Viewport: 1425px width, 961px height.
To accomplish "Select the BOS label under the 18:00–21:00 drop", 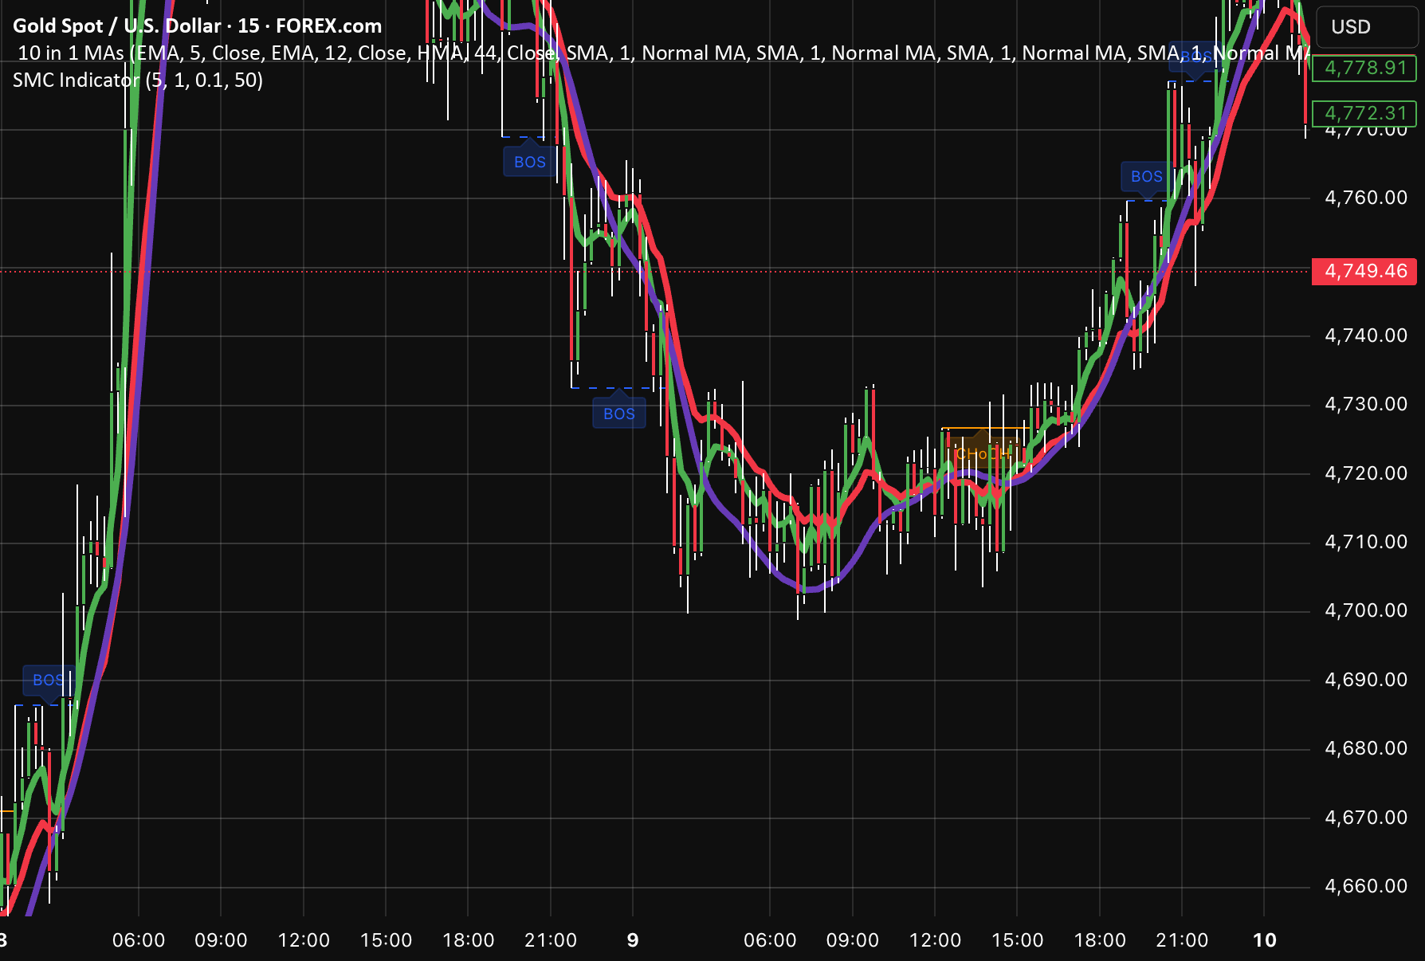I will pyautogui.click(x=530, y=162).
